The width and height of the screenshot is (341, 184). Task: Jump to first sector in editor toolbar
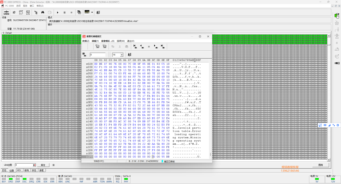[135, 46]
